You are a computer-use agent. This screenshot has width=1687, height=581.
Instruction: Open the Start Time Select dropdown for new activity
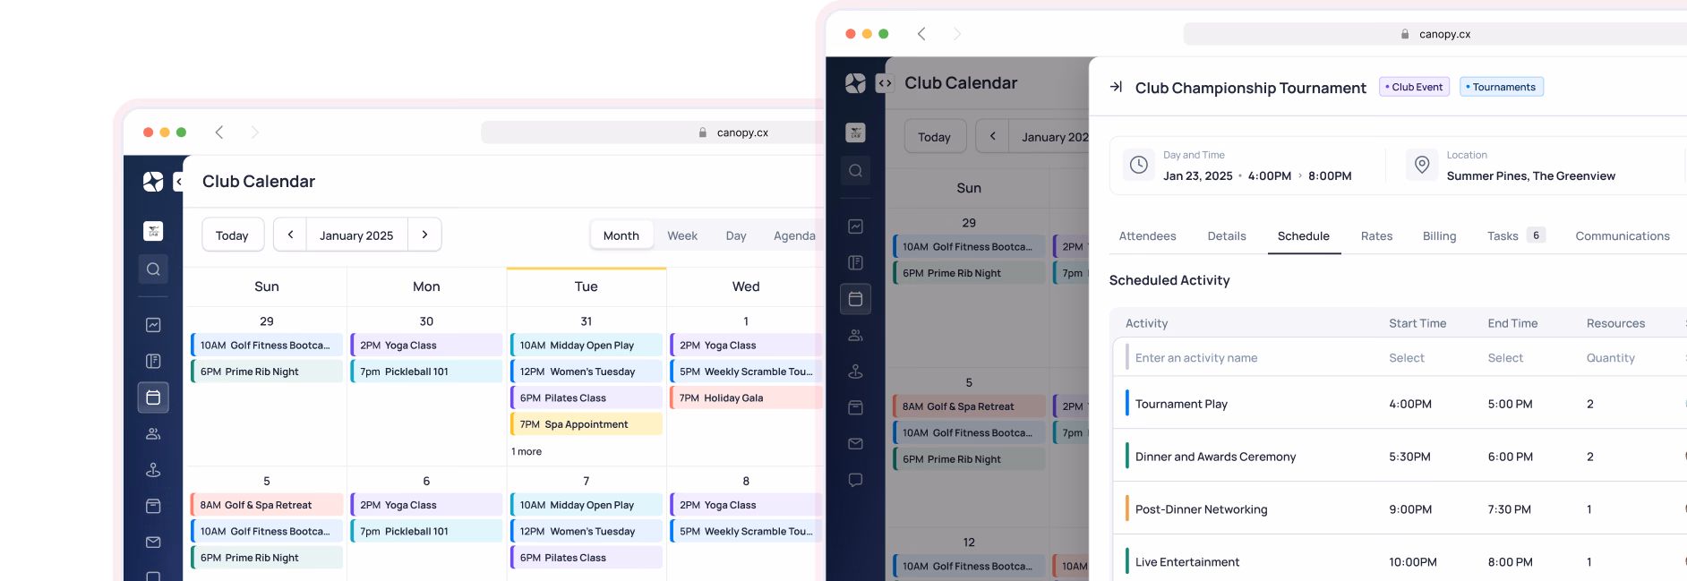coord(1406,358)
